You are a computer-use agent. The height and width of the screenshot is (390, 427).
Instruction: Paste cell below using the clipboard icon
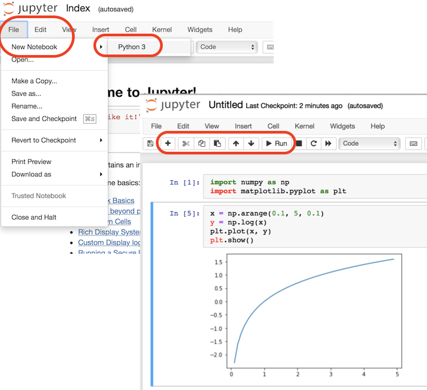tap(218, 144)
